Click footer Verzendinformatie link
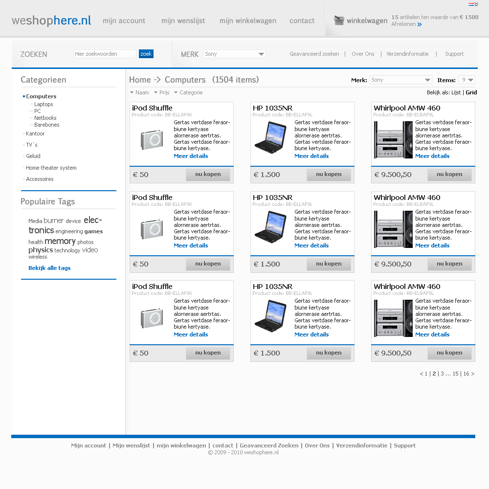Screen dimensions: 489x489 [x=362, y=445]
